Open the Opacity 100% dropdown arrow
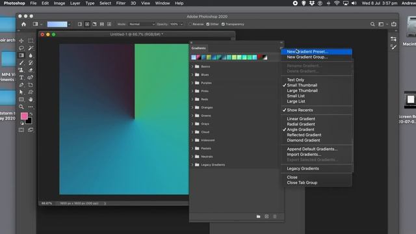This screenshot has height=234, width=416. tap(182, 24)
